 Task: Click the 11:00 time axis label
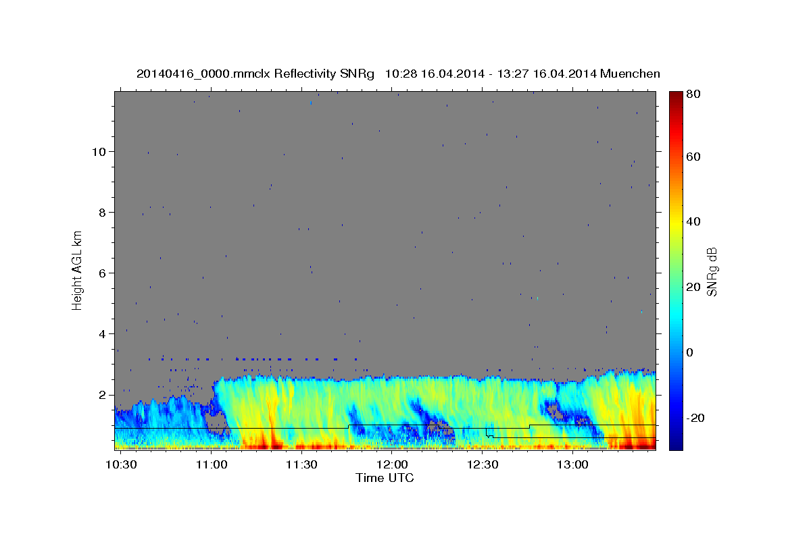click(212, 465)
